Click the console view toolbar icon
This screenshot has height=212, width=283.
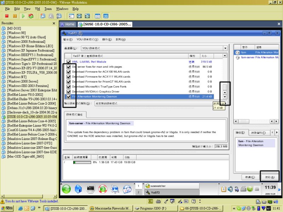106,16
